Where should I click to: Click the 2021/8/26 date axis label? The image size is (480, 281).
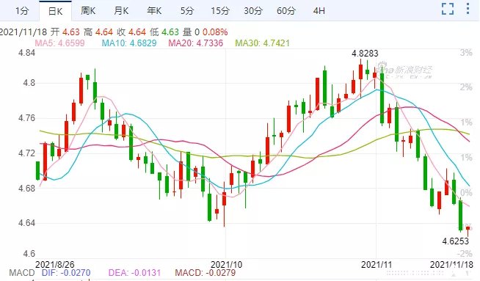pos(55,264)
